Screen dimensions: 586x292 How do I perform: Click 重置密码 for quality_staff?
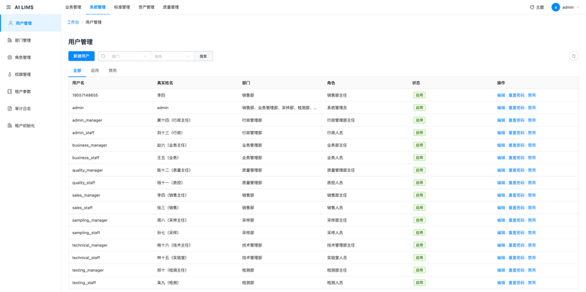point(516,183)
